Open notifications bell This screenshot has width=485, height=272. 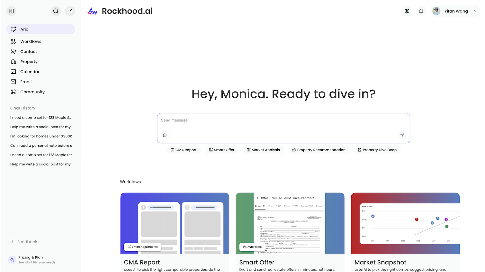[x=421, y=11]
